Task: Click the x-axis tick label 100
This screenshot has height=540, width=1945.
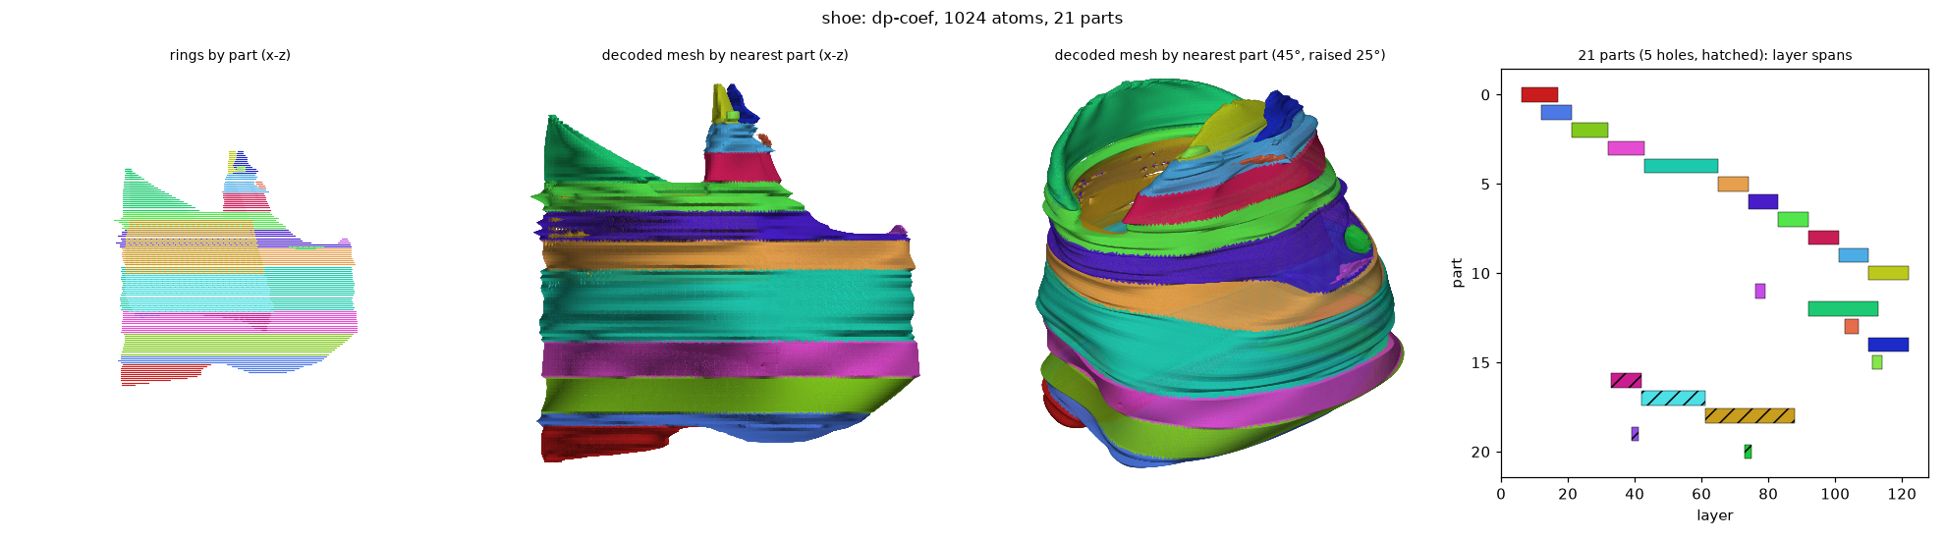Action: click(x=1835, y=495)
